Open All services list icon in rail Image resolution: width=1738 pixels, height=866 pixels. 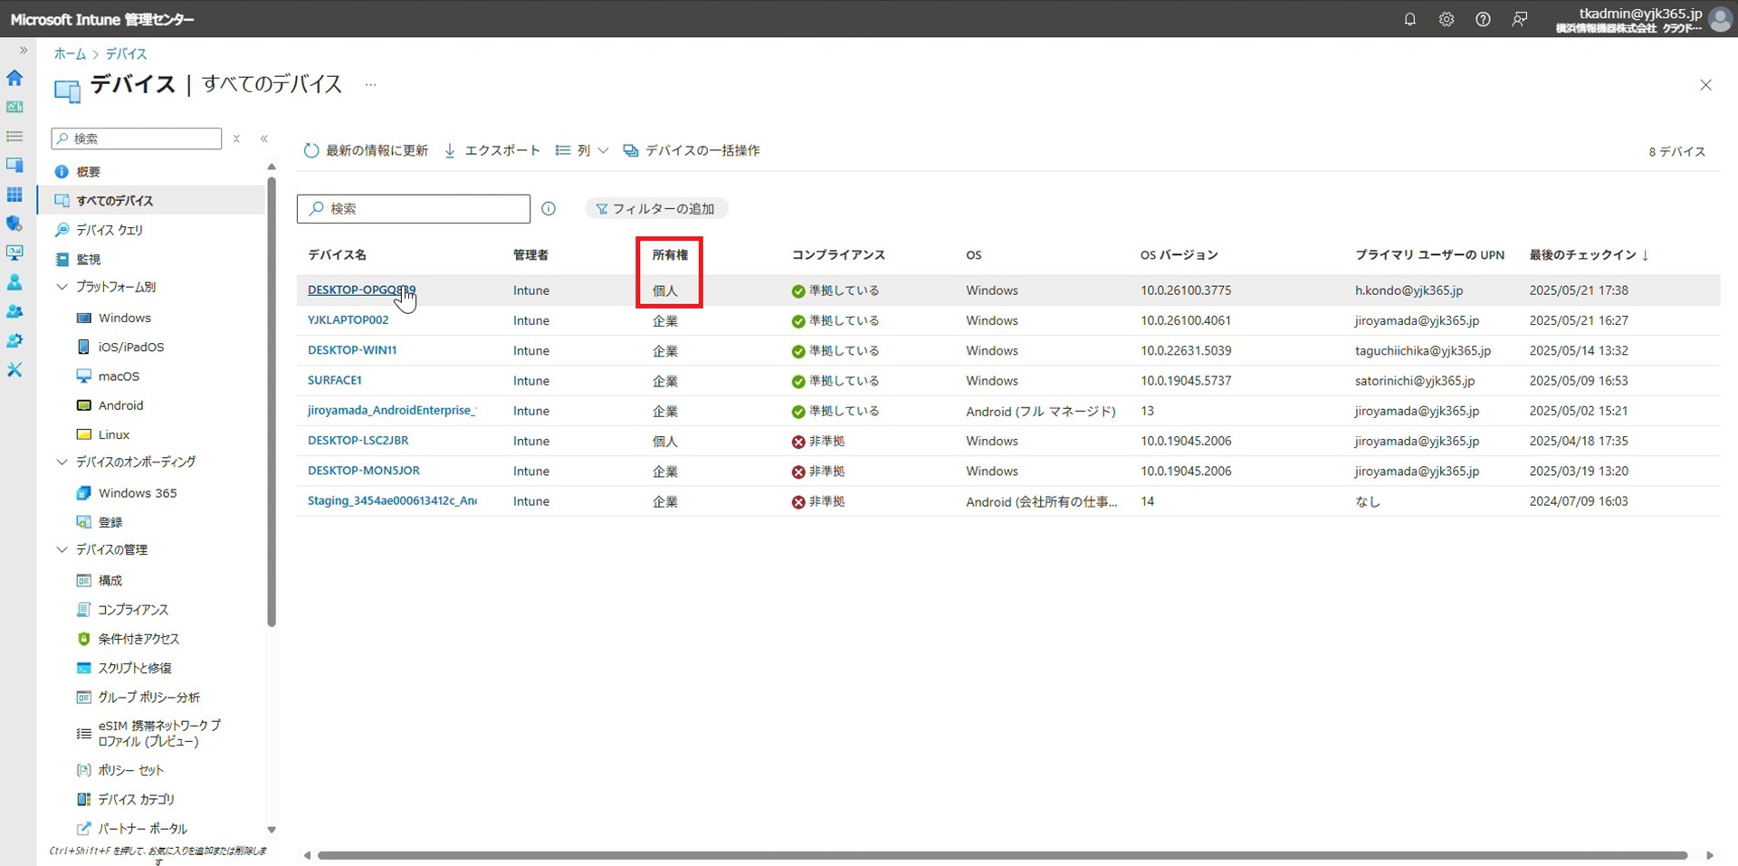click(14, 137)
